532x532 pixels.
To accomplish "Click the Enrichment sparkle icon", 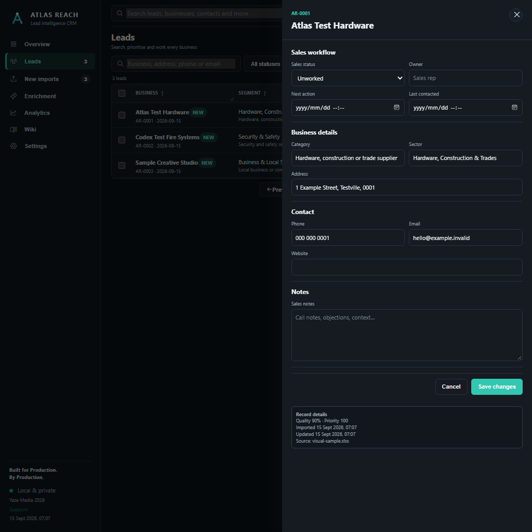I will (x=14, y=96).
